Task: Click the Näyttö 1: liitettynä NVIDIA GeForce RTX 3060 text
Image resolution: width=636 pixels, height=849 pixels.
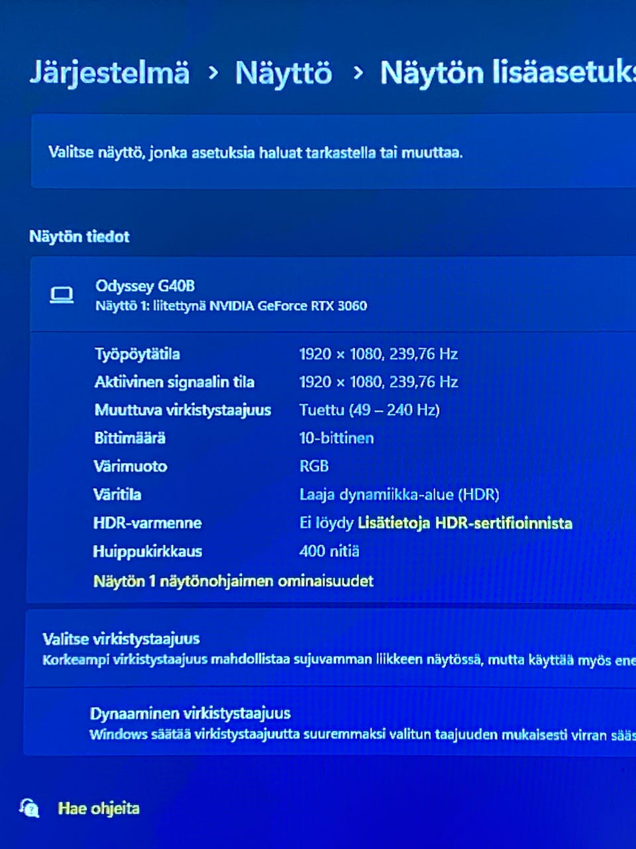Action: click(231, 306)
